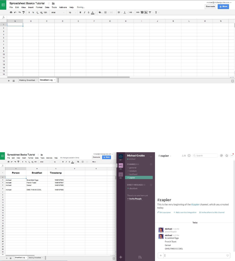Click the blue Share button in upper Sheets window

(x=223, y=7)
